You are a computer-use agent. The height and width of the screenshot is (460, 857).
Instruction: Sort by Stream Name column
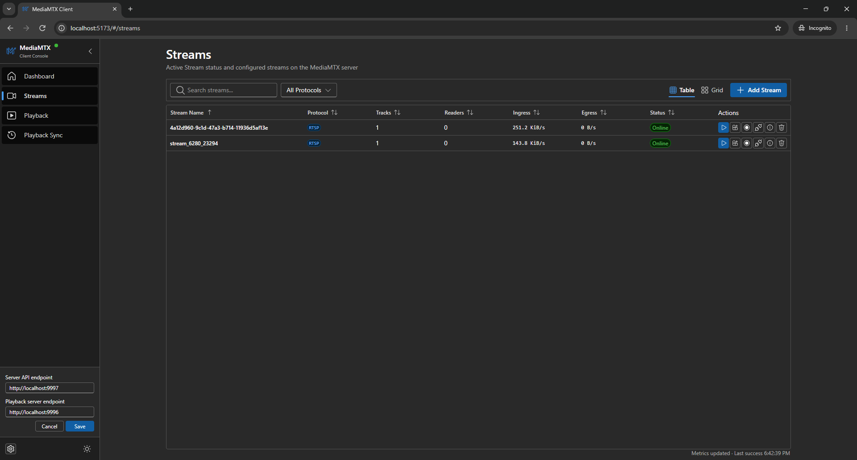(191, 113)
